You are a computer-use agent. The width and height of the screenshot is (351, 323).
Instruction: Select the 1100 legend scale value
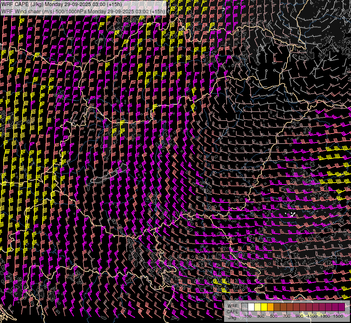tap(312, 316)
